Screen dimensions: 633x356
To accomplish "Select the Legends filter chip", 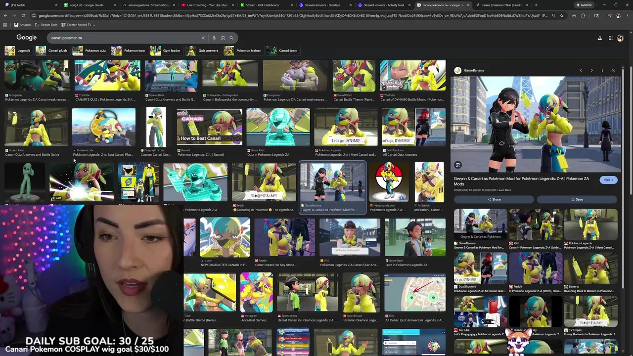I will coord(18,50).
